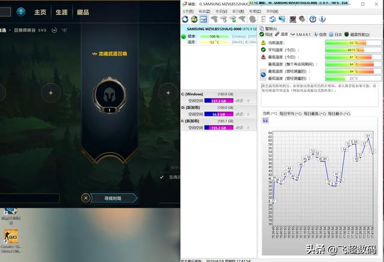Select the F: [新加卷] partition row
384x262 pixels.
tap(218, 124)
